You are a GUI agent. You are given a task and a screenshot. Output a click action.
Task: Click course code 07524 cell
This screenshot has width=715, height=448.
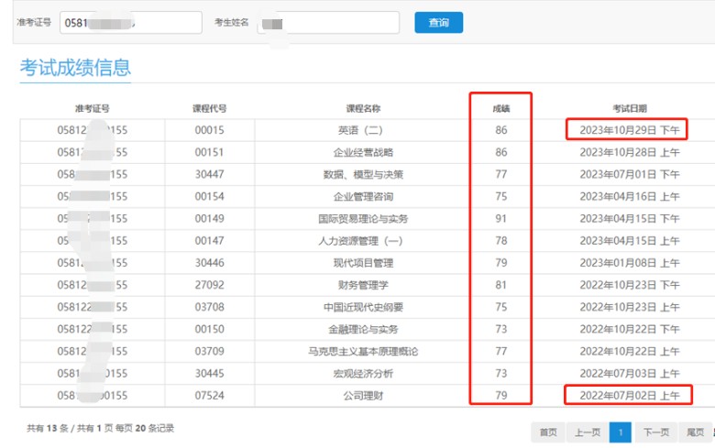(210, 395)
